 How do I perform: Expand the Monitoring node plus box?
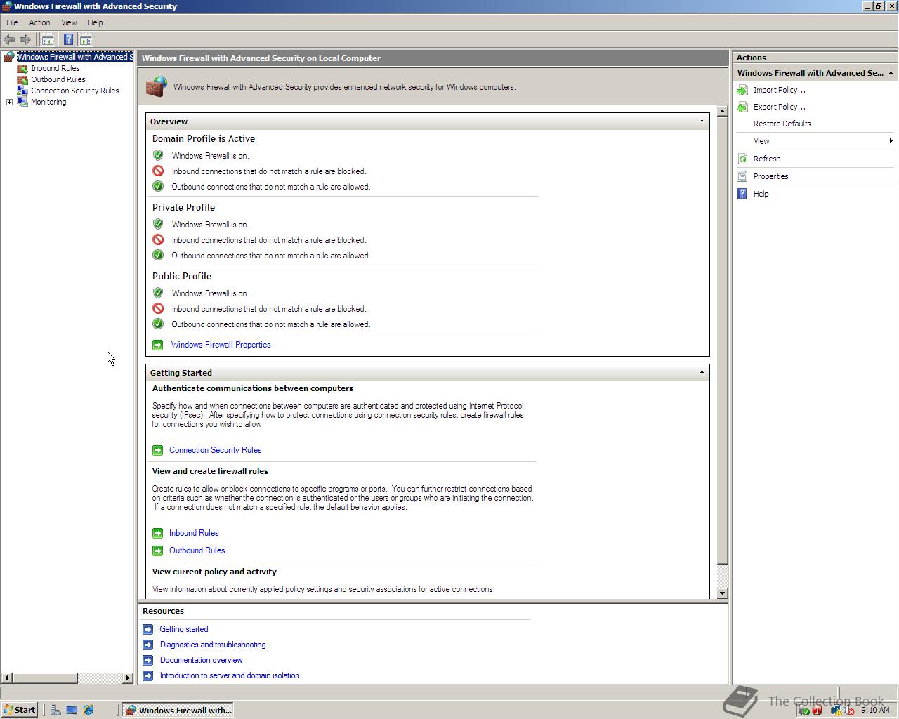9,103
